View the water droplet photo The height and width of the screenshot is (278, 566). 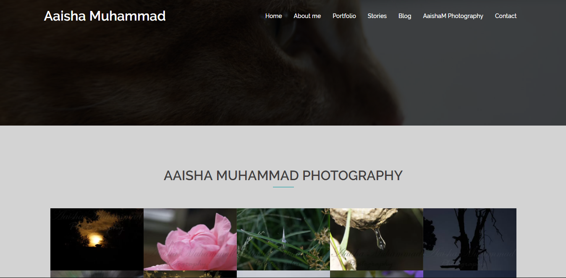coord(377,239)
